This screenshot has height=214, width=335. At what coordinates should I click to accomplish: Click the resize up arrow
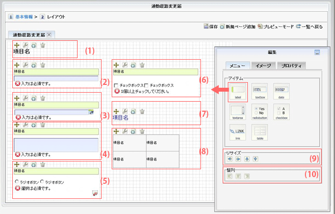pos(247,159)
